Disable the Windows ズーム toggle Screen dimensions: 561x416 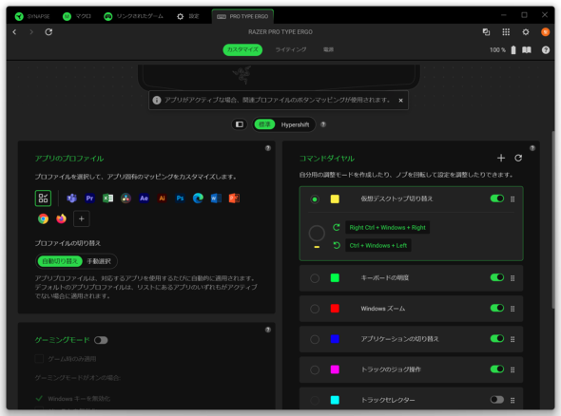[x=497, y=308]
